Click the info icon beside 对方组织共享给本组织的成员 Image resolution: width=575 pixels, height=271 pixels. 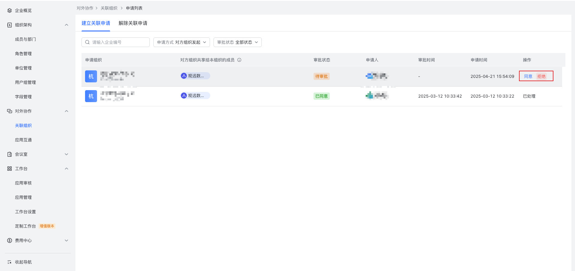[x=239, y=60]
